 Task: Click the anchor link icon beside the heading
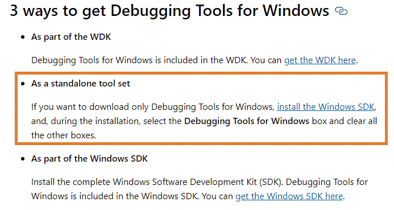pyautogui.click(x=341, y=11)
